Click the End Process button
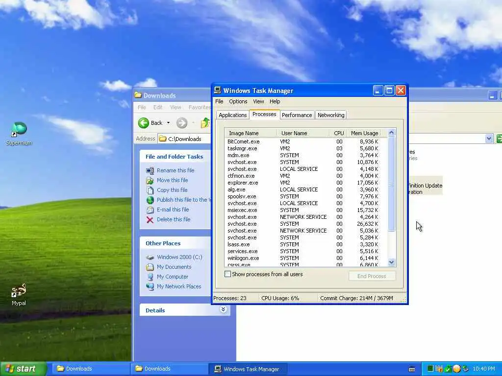 click(372, 276)
